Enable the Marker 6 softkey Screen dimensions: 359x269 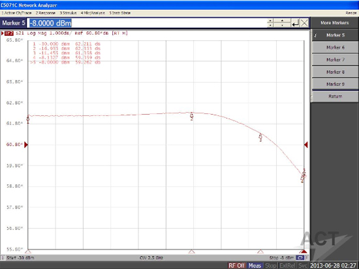336,48
